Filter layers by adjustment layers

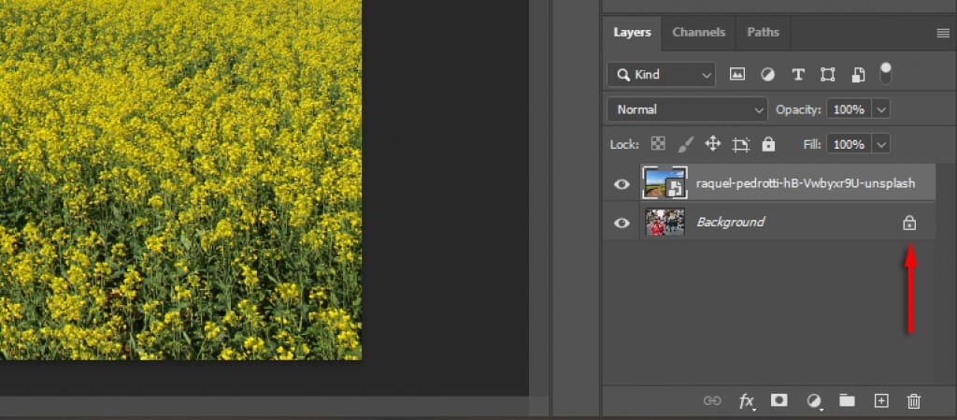[x=767, y=75]
